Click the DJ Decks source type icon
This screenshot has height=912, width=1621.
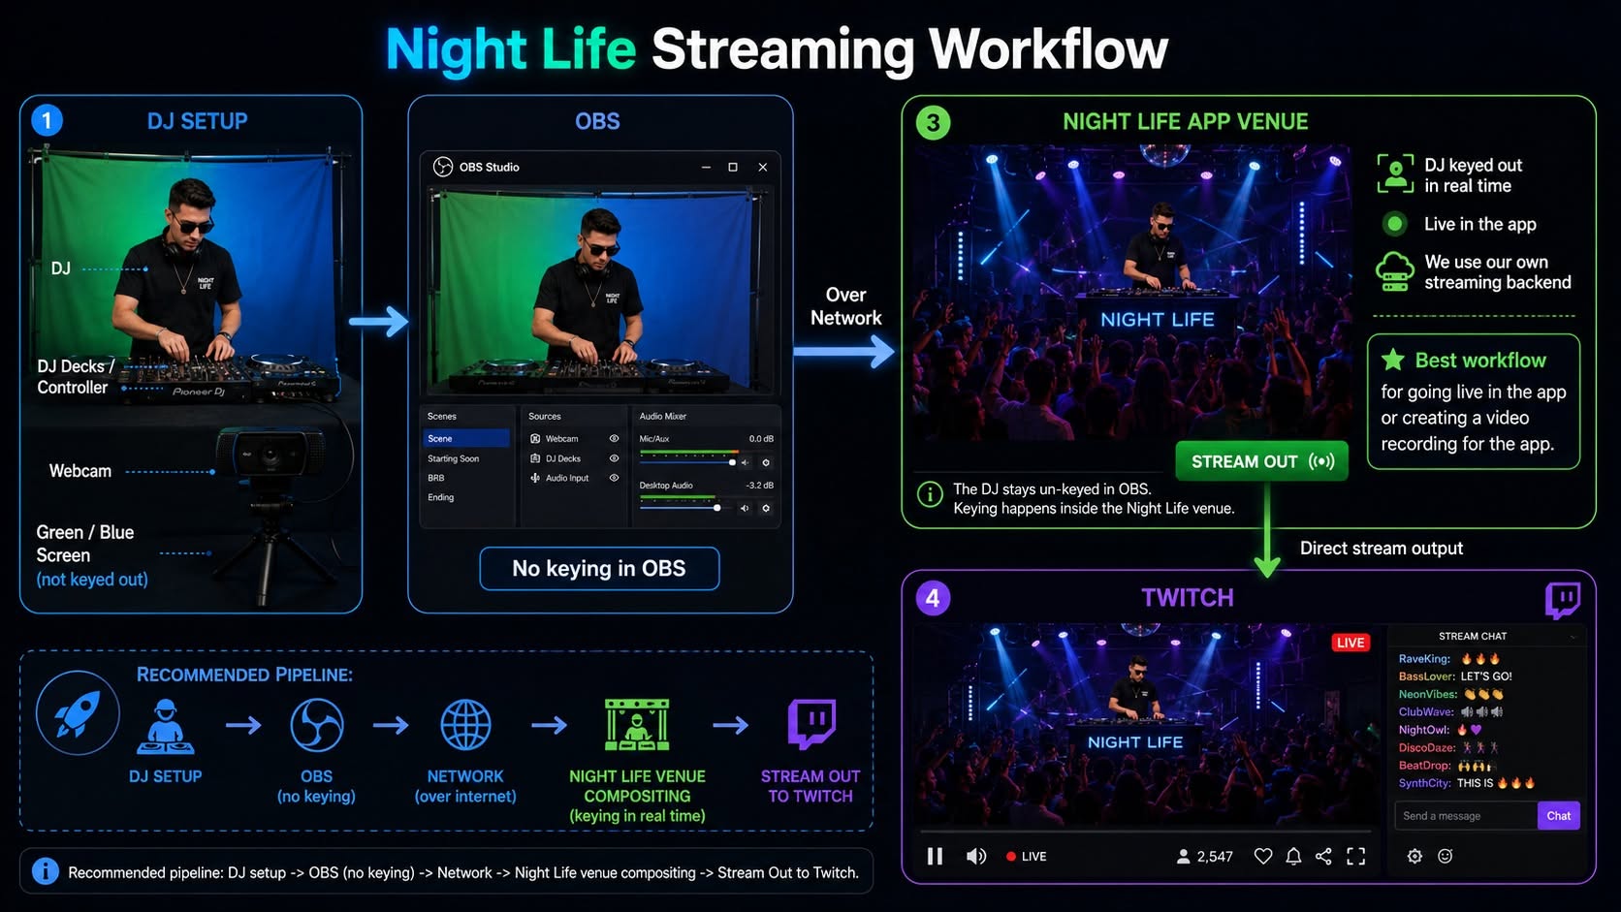(535, 458)
